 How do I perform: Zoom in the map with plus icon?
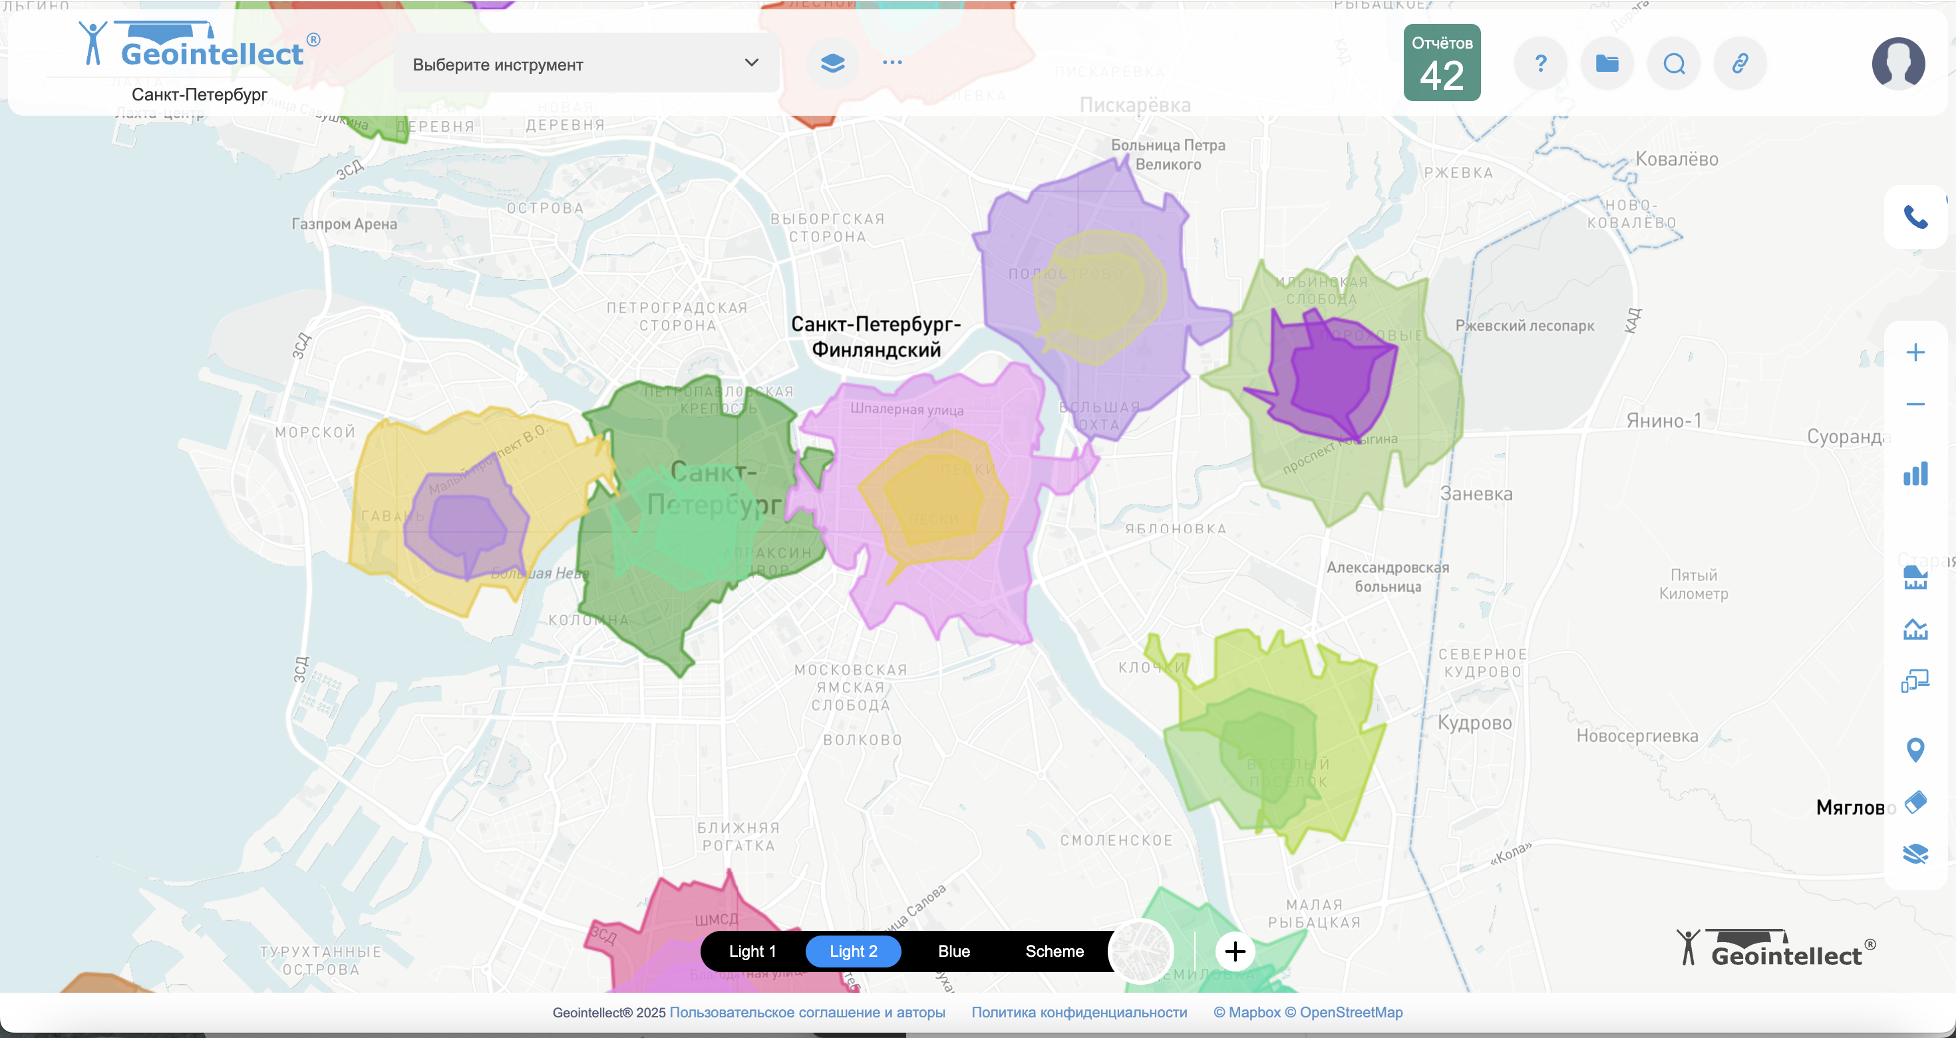[1915, 353]
